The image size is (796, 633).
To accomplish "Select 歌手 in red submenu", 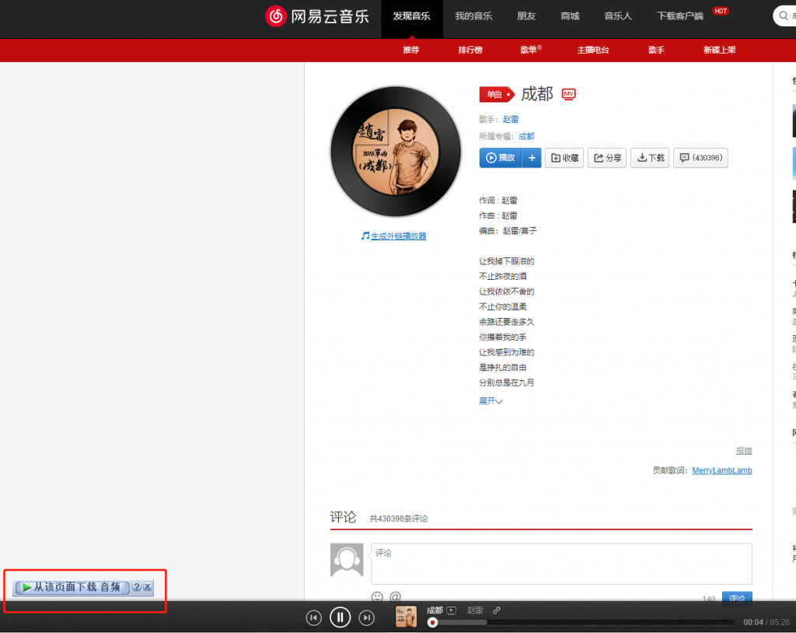I will [656, 50].
